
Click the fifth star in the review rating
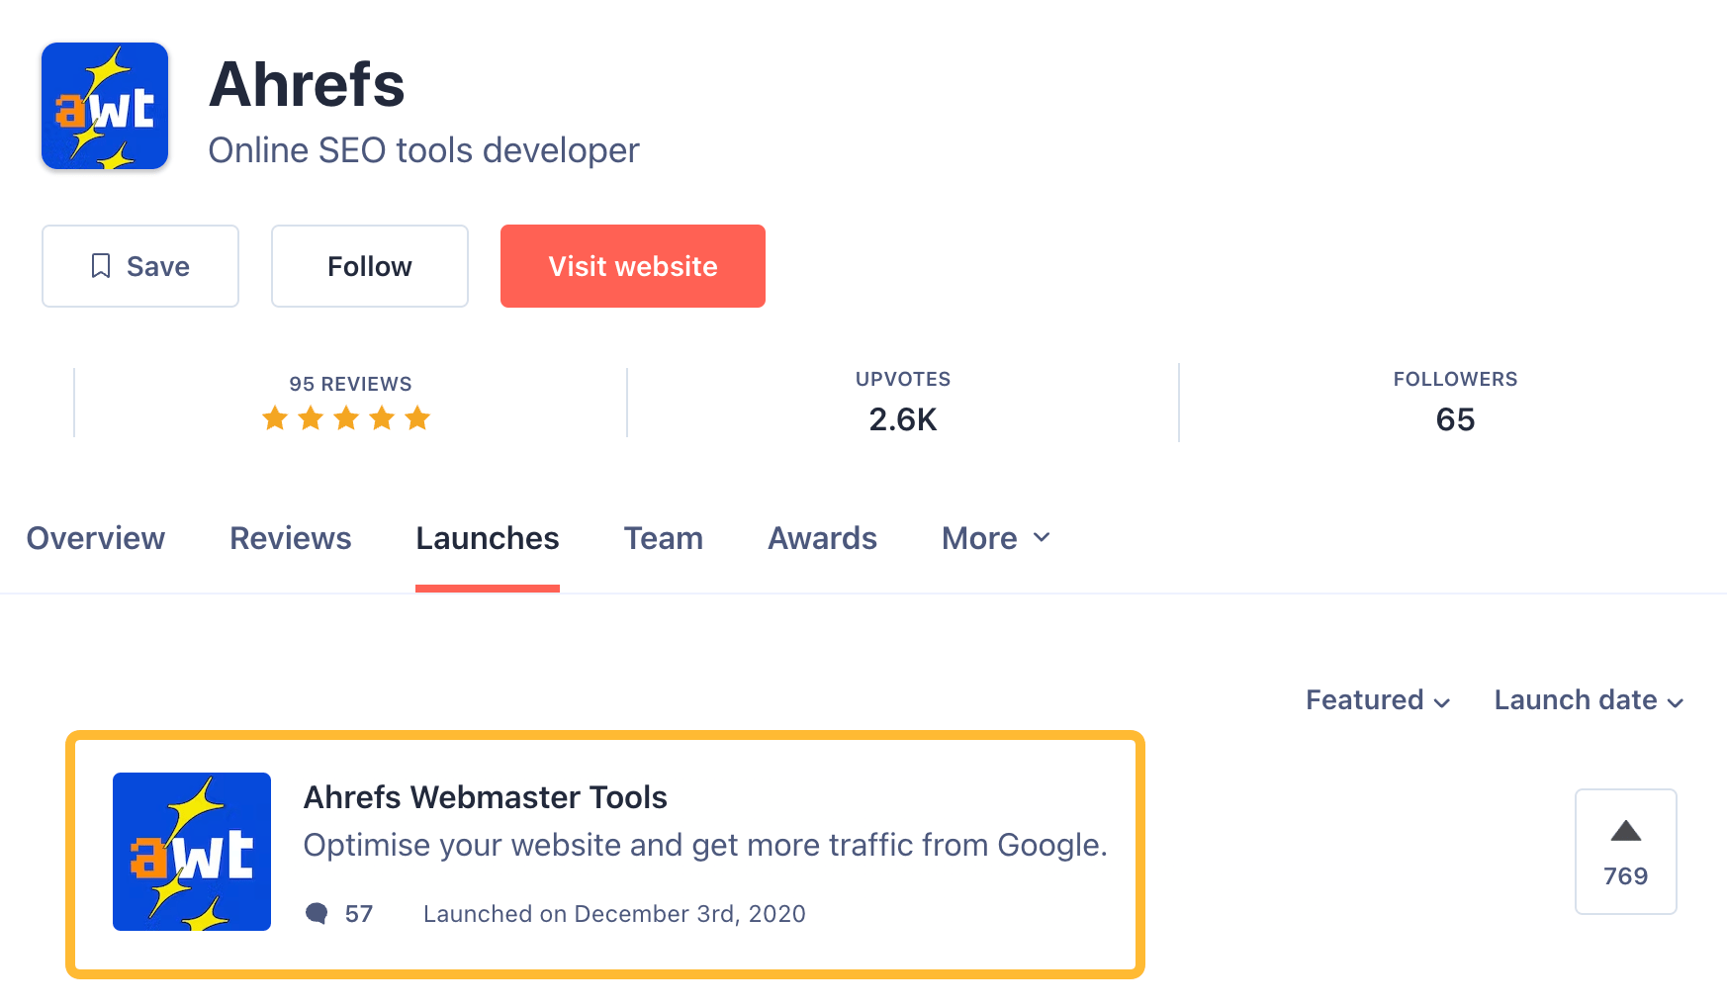click(417, 418)
